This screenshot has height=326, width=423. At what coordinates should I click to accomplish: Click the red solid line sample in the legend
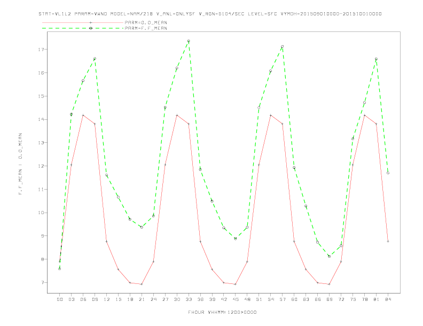83,22
